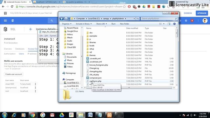
Task: Open options menu for root user
Action: (x=35, y=91)
